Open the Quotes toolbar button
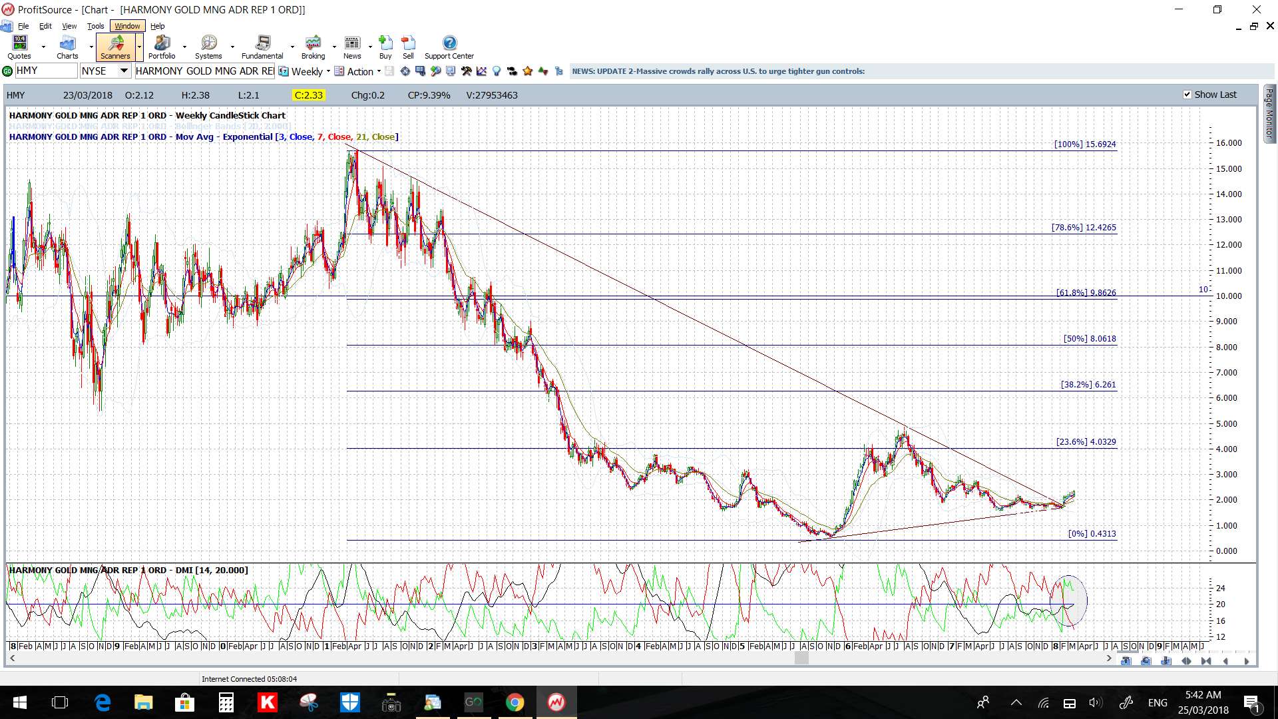Screen dimensions: 1278x719 pos(19,47)
